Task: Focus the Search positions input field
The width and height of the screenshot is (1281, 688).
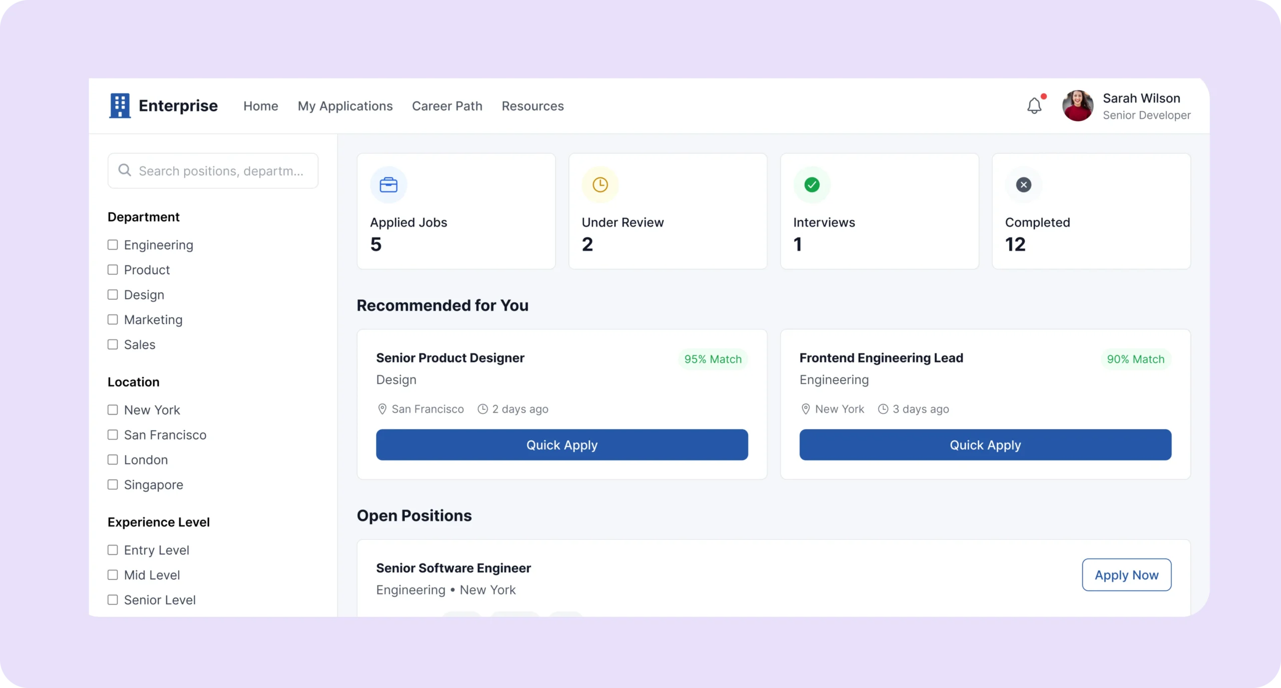Action: click(221, 171)
